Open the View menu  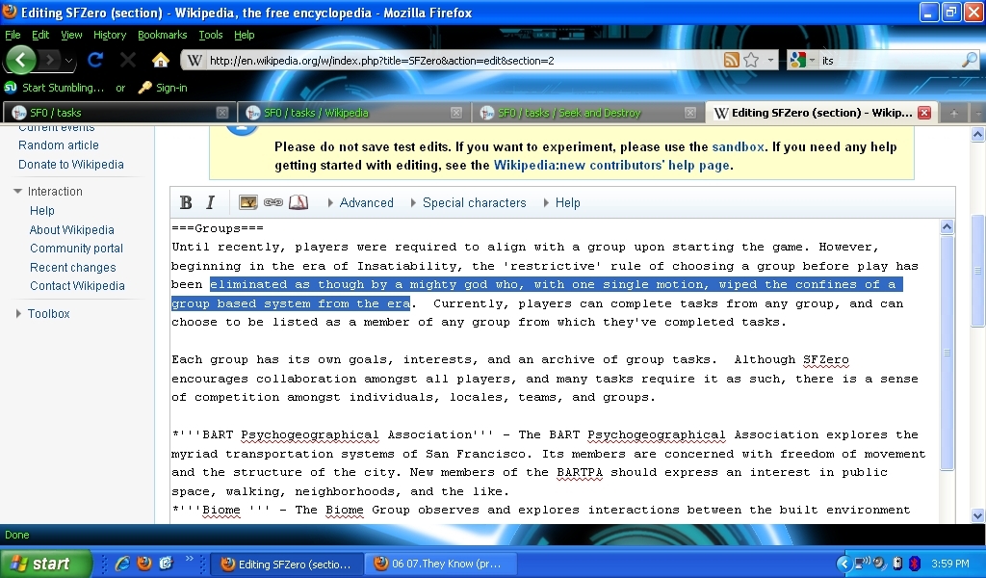click(71, 35)
